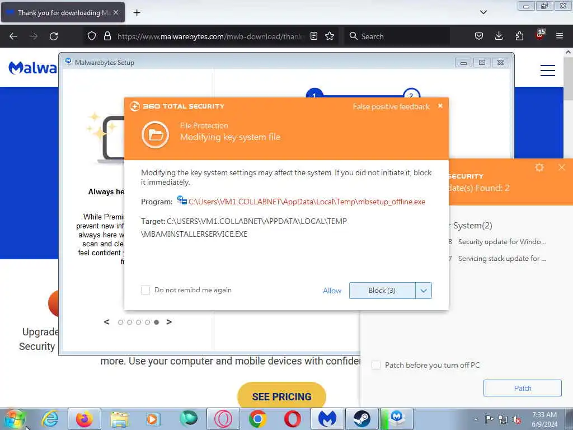
Task: Open the Firefox application menu
Action: [560, 36]
